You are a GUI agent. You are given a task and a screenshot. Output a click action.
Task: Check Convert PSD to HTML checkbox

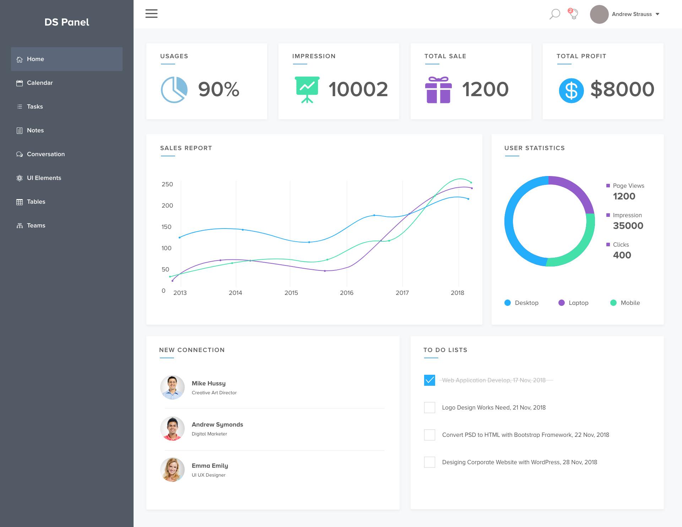pyautogui.click(x=429, y=435)
